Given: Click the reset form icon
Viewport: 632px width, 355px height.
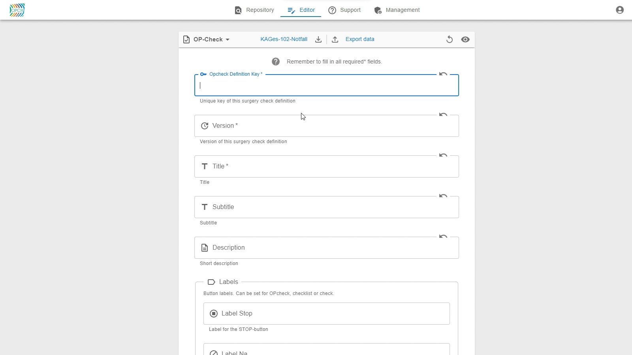Looking at the screenshot, I should (x=450, y=39).
